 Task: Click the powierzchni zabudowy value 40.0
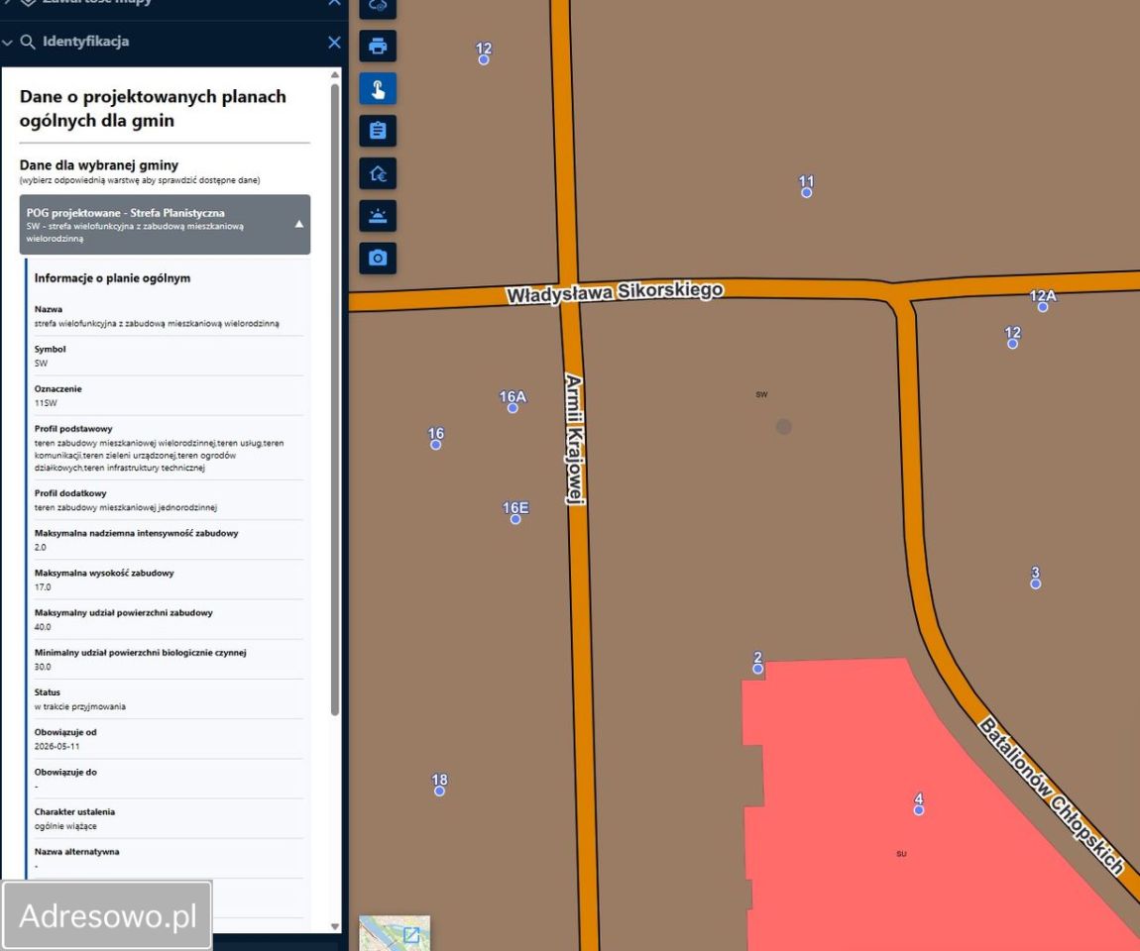click(43, 627)
